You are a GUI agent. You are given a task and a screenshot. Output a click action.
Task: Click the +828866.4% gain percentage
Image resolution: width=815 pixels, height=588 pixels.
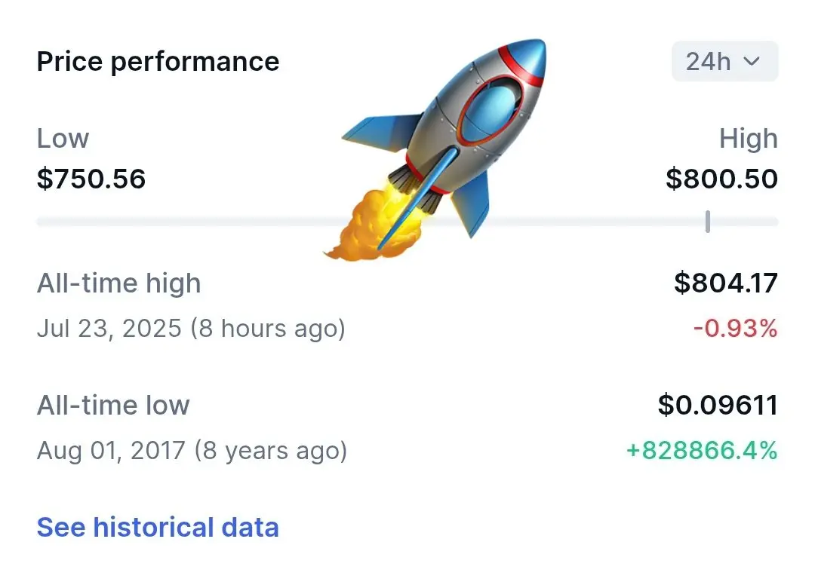point(702,450)
